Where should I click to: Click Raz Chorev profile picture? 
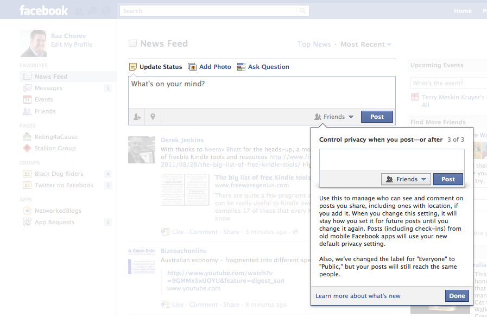point(33,43)
